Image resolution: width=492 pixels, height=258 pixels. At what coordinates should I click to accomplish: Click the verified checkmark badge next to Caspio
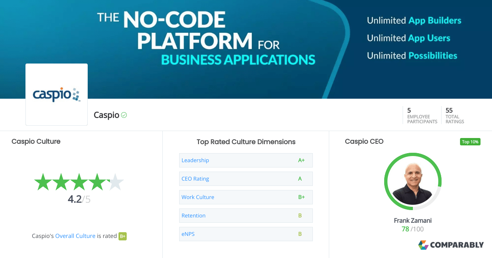click(124, 115)
